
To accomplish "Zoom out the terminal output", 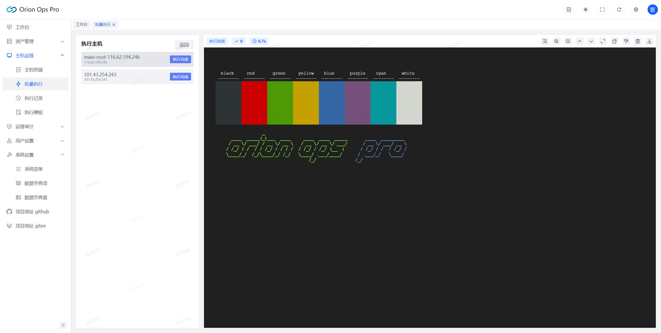I will tap(568, 41).
